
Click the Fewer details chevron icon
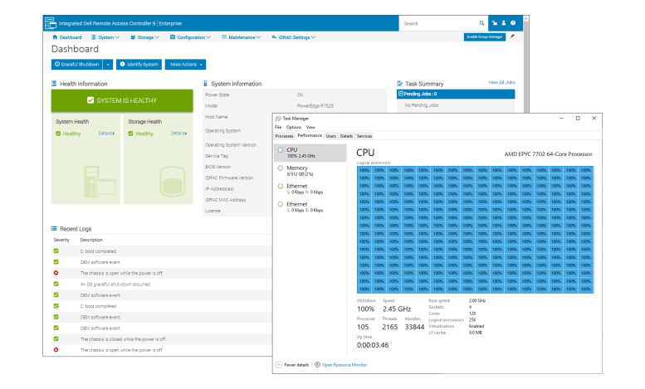(x=278, y=365)
